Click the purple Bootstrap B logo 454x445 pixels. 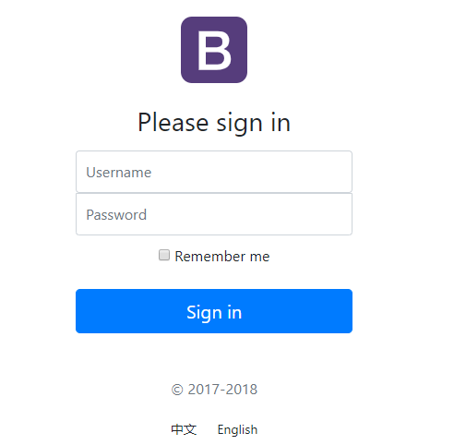click(214, 50)
